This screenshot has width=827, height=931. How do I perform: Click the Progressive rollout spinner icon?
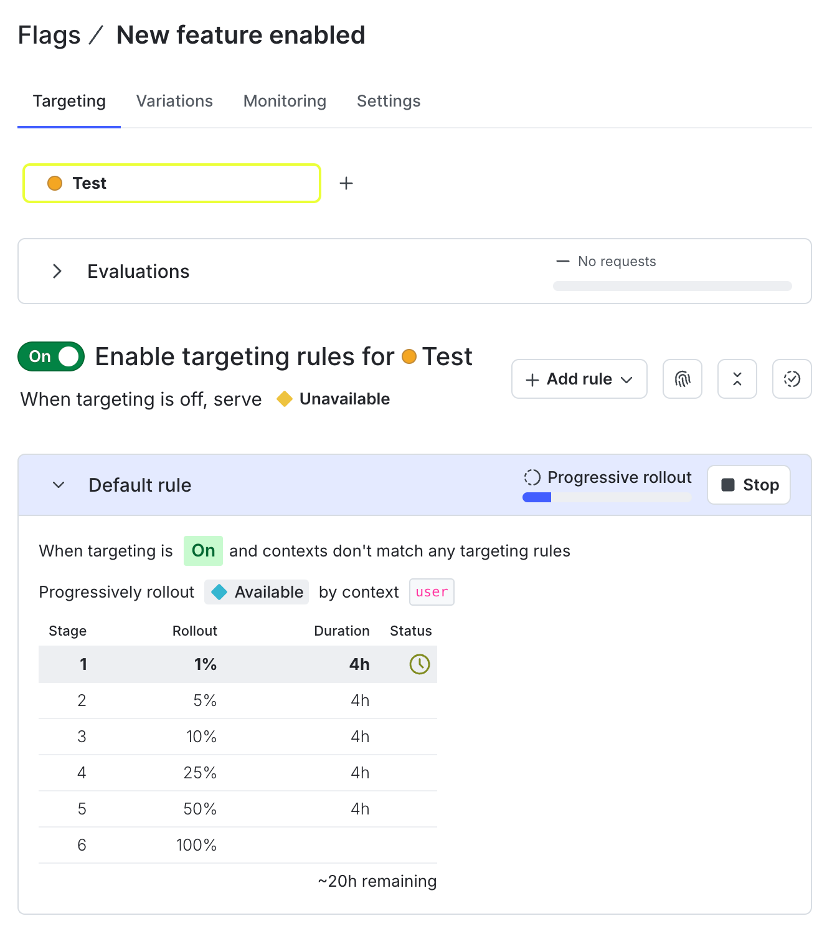[x=531, y=477]
